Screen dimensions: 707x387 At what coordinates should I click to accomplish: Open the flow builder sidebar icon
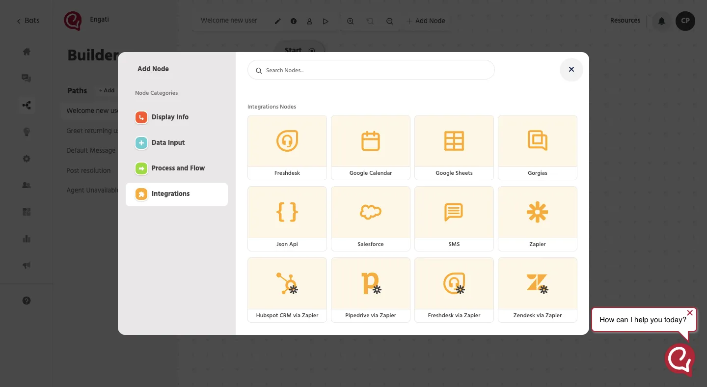click(27, 105)
